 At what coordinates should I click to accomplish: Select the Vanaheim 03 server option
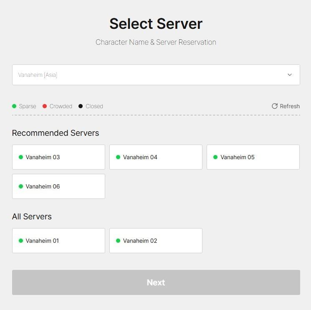[x=58, y=157]
